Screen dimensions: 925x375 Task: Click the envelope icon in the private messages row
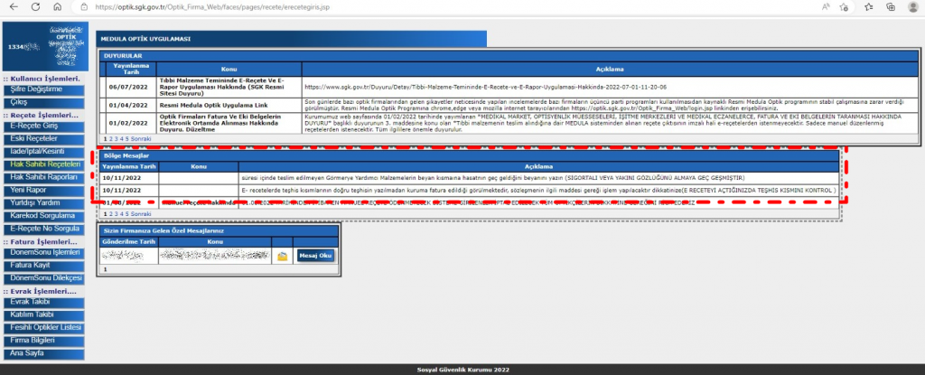click(283, 256)
